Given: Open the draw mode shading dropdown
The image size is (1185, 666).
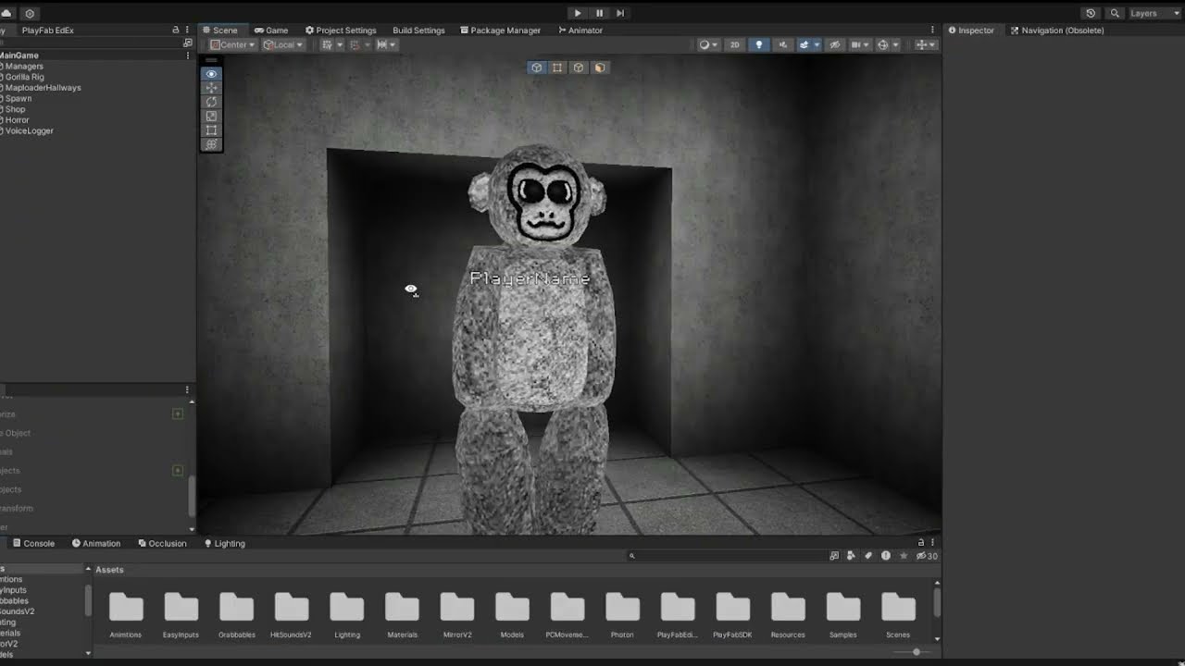Looking at the screenshot, I should coord(708,44).
